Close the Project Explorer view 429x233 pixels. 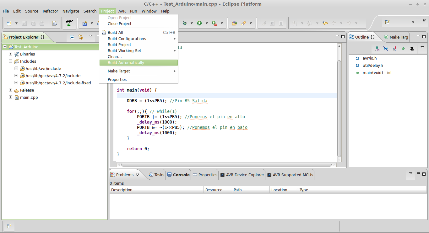coord(42,37)
